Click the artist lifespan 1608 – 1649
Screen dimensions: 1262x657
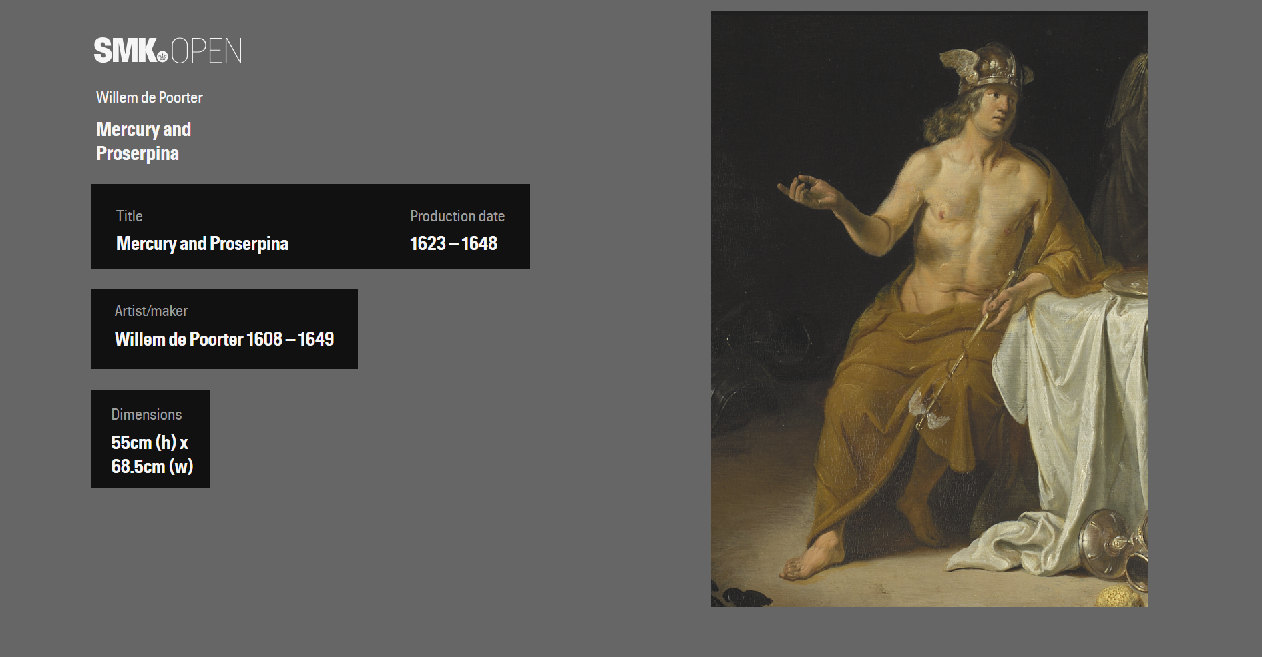click(290, 339)
